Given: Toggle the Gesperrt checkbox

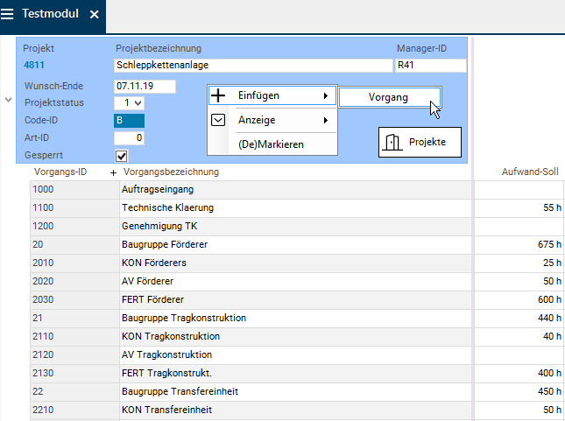Looking at the screenshot, I should (x=122, y=157).
